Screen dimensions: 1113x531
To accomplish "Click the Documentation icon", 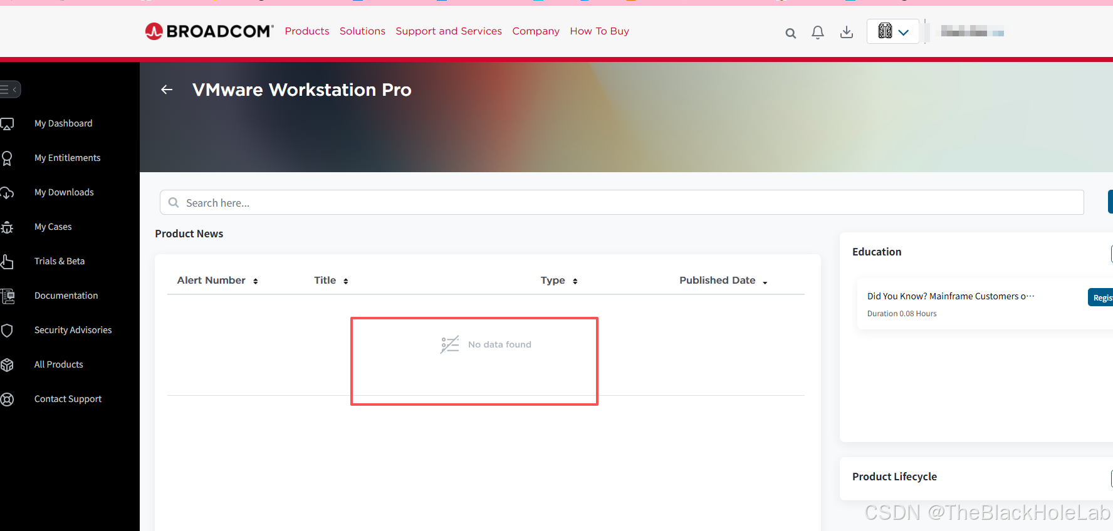I will 8,296.
